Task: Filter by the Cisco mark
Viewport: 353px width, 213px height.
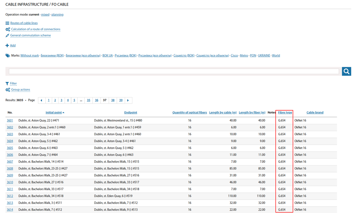Action: click(x=234, y=55)
